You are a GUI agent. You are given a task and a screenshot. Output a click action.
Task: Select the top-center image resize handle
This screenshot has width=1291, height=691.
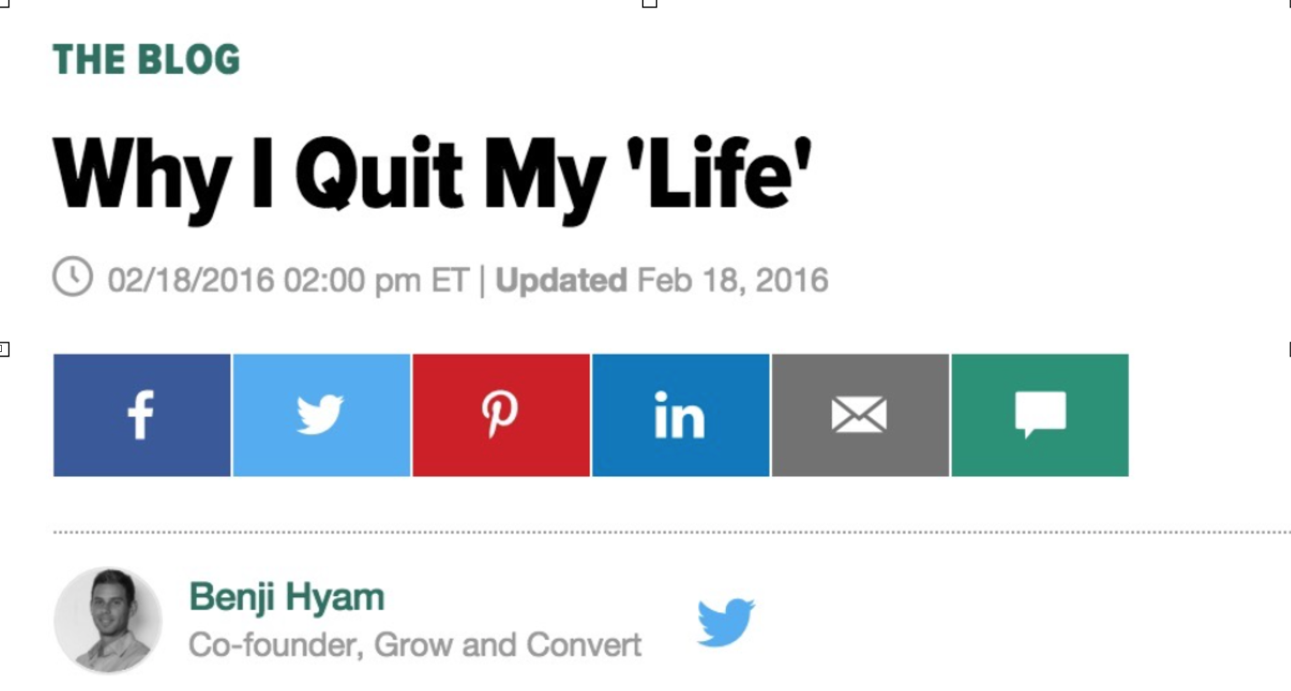650,3
